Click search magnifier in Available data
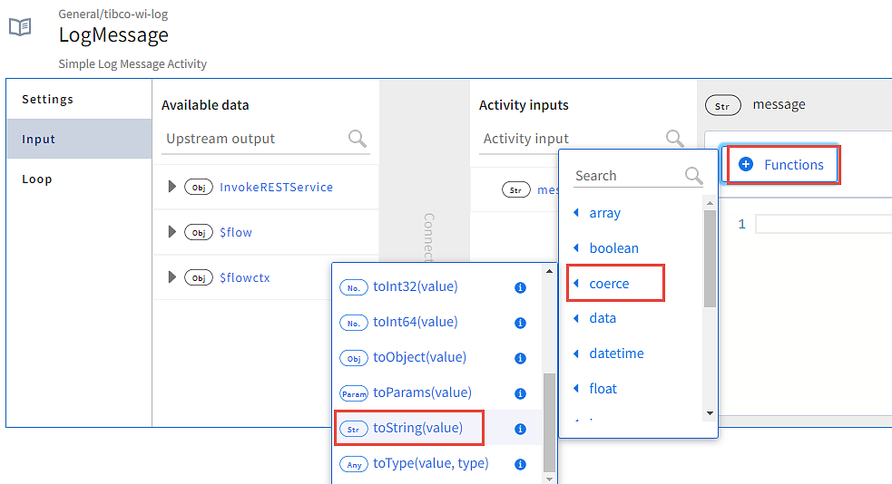The width and height of the screenshot is (892, 484). coord(358,139)
